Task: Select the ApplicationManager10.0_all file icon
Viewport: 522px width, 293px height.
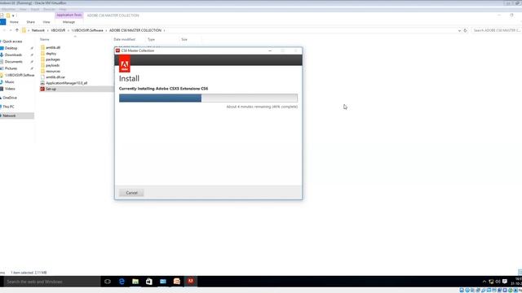Action: tap(42, 83)
